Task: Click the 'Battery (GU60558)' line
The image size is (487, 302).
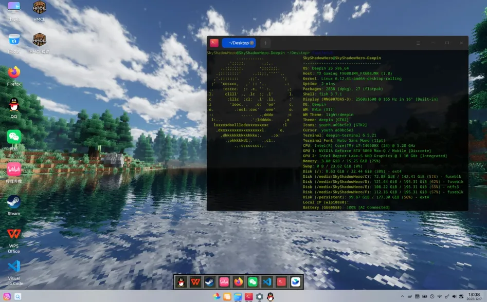Action: pyautogui.click(x=346, y=207)
